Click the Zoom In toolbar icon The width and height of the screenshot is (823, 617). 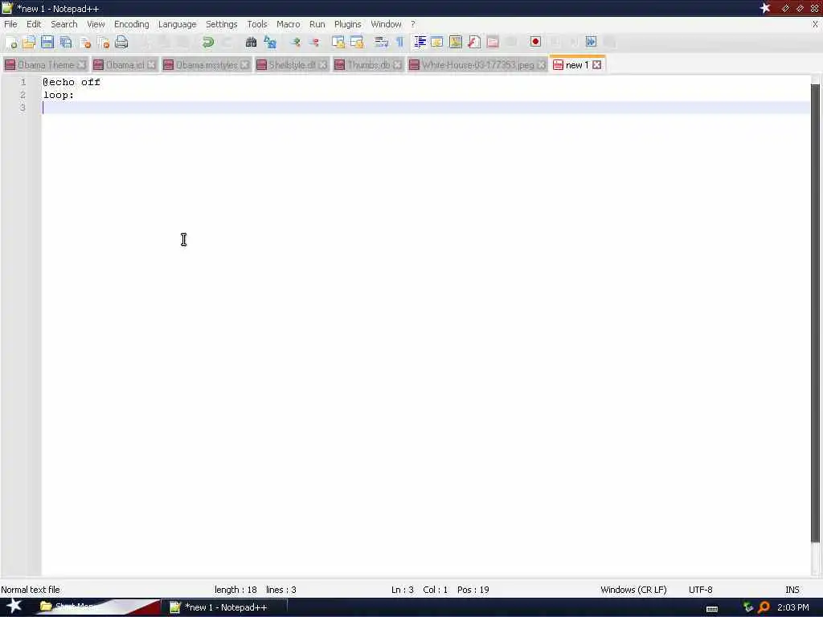coord(296,43)
